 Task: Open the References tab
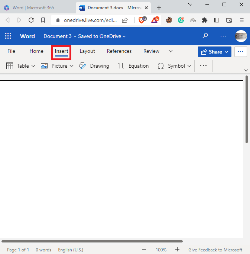[x=119, y=51]
